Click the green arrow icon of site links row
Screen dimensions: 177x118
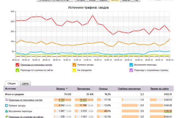pyautogui.click(x=6, y=116)
